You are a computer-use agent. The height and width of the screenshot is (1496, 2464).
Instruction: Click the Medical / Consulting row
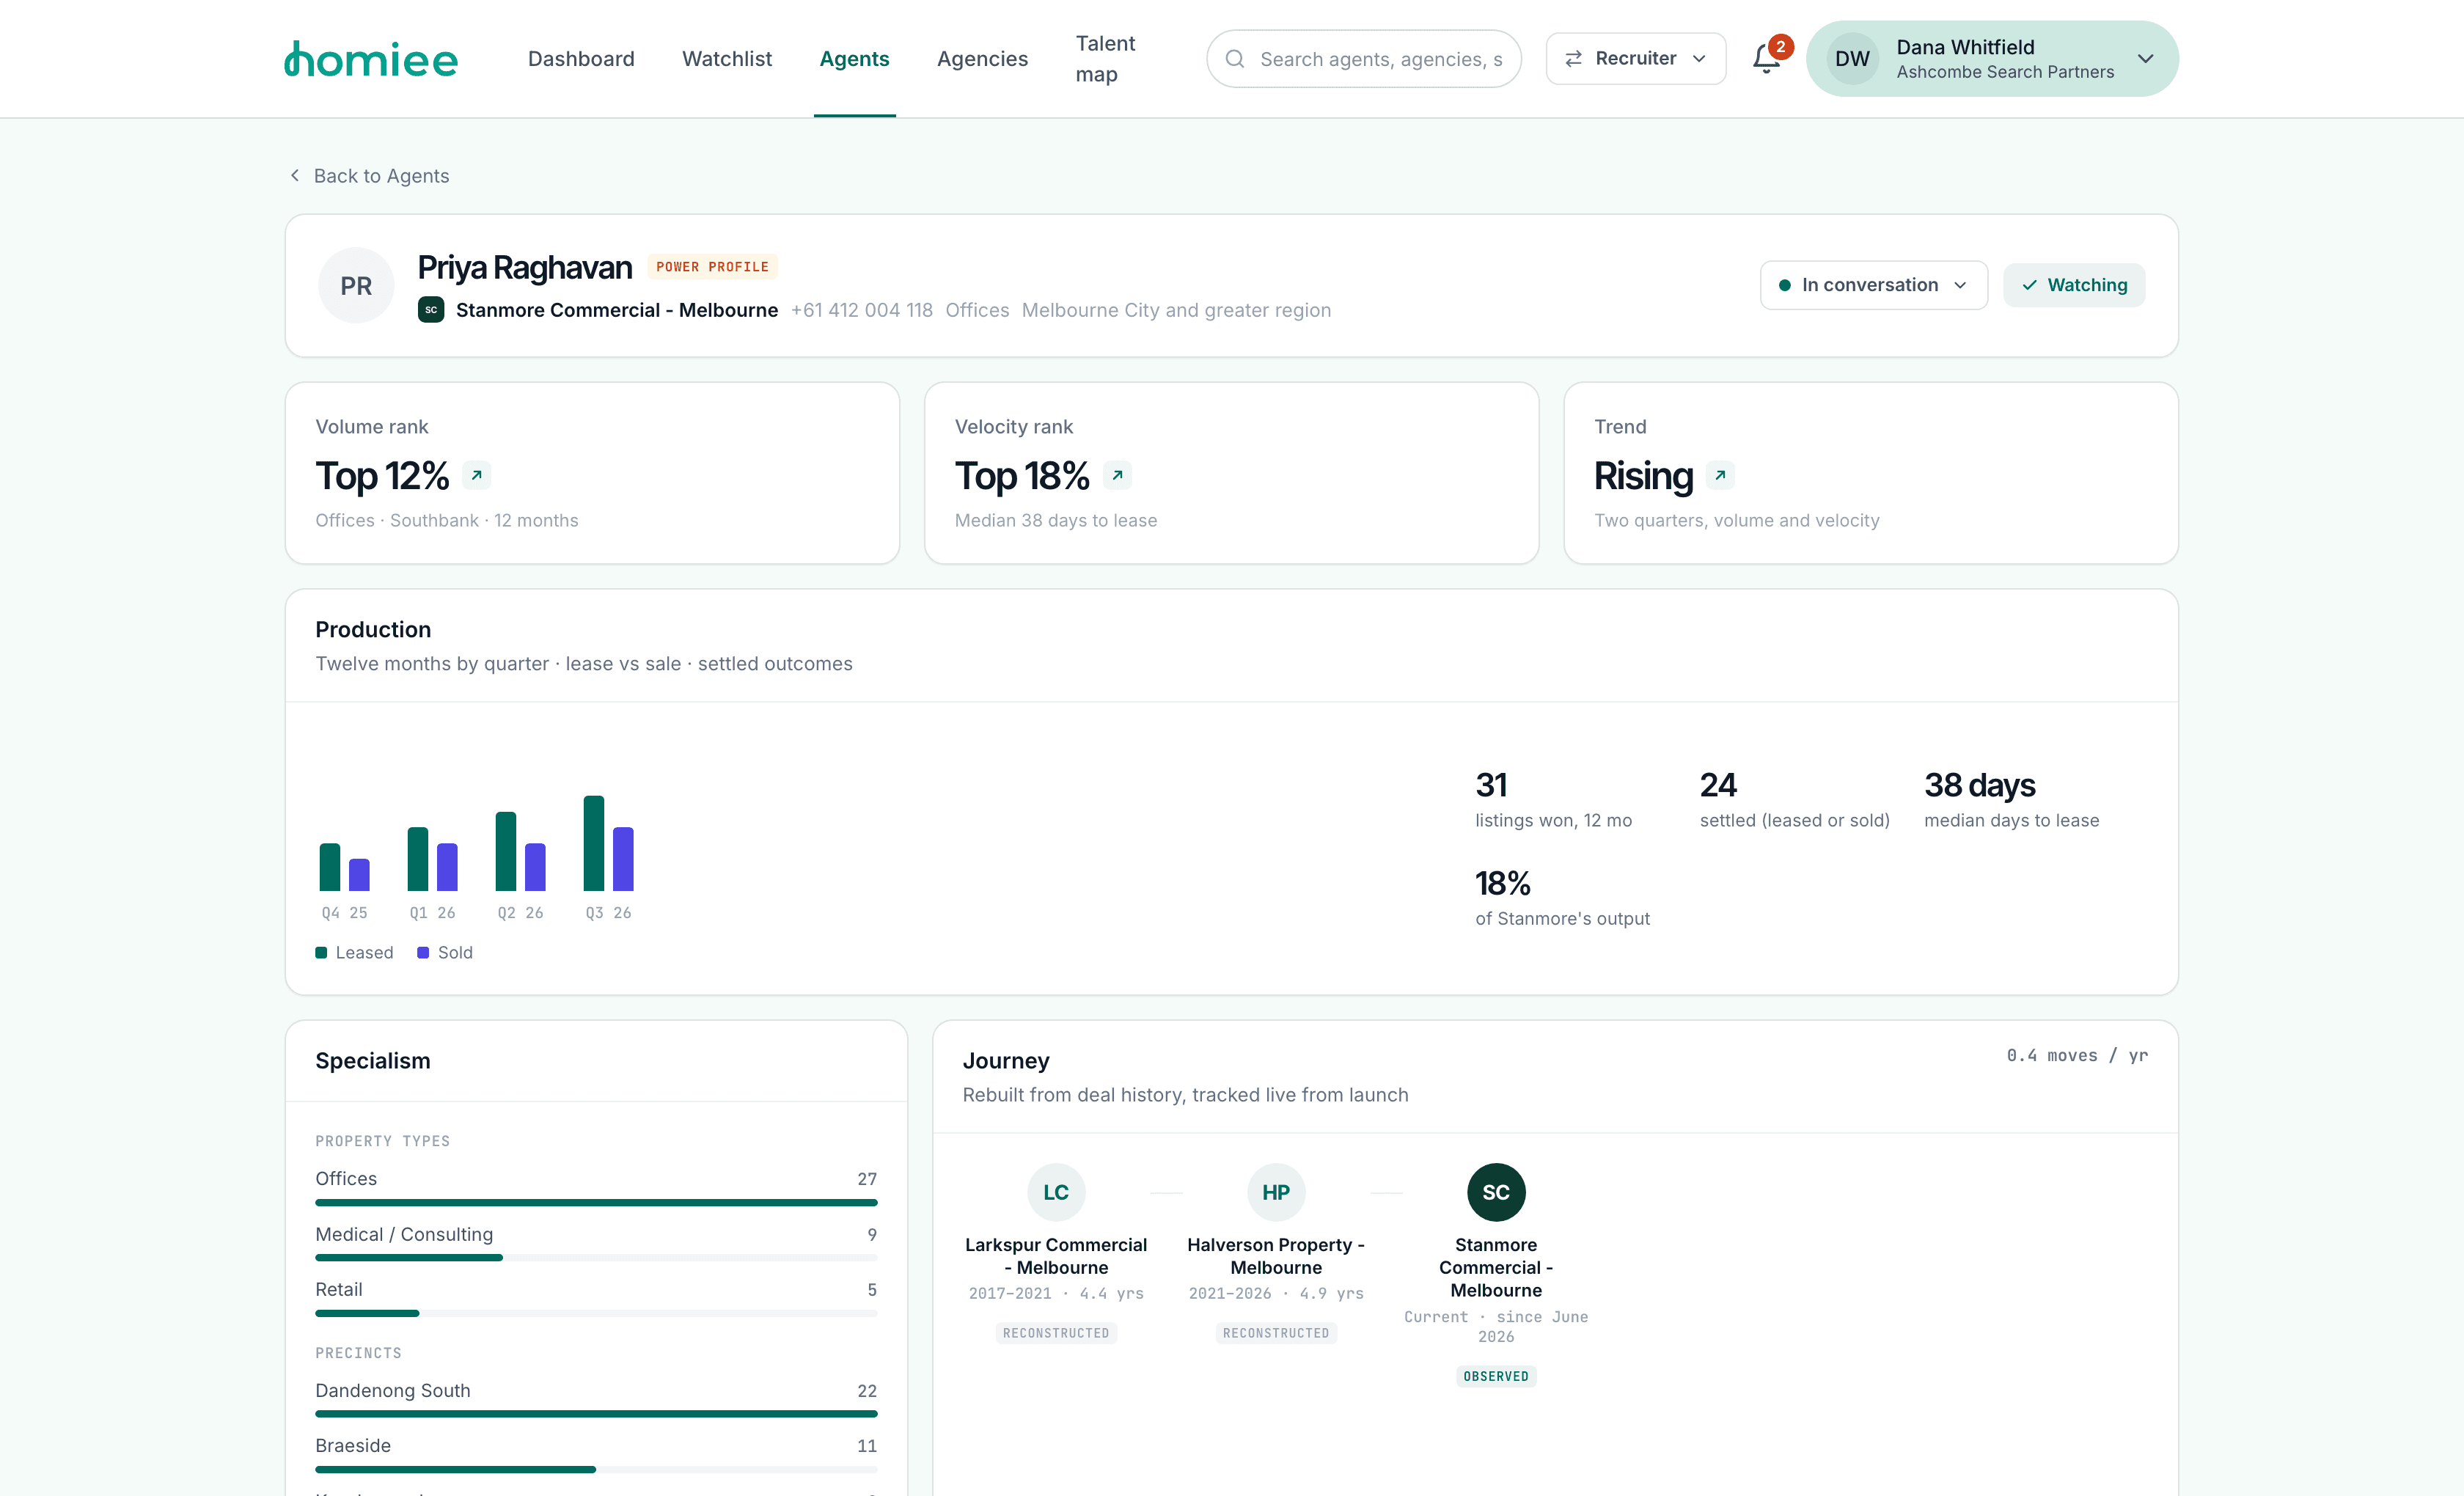coord(596,1243)
